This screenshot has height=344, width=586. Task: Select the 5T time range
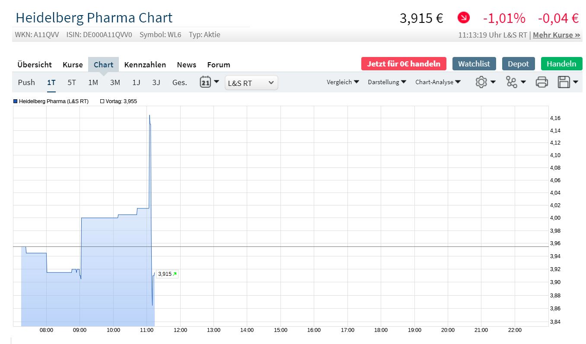(72, 82)
